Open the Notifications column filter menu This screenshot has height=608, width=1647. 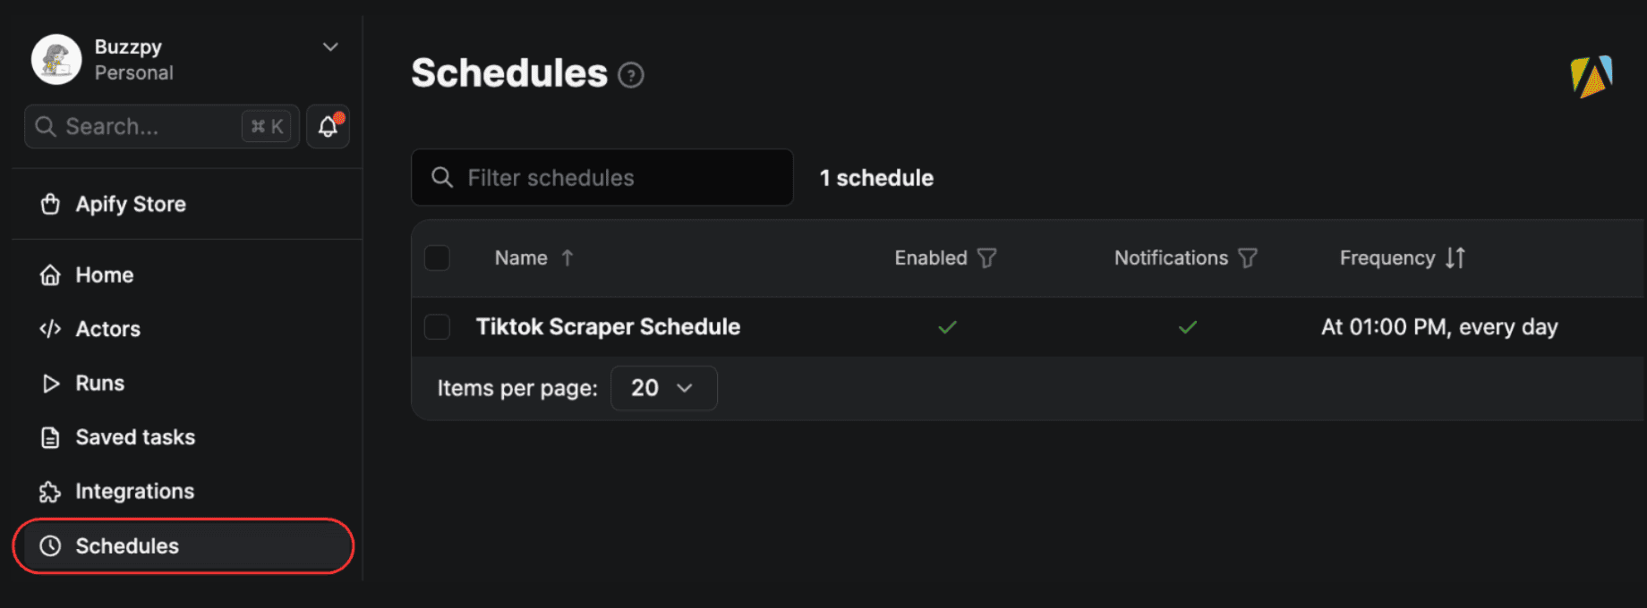pyautogui.click(x=1249, y=258)
